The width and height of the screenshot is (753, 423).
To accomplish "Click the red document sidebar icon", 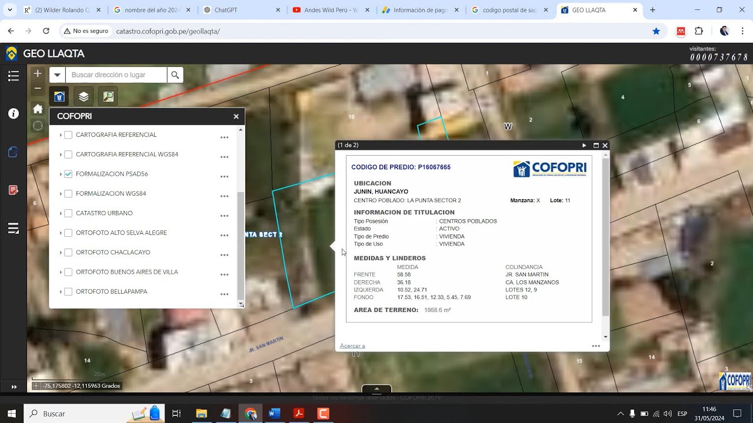I will (14, 190).
